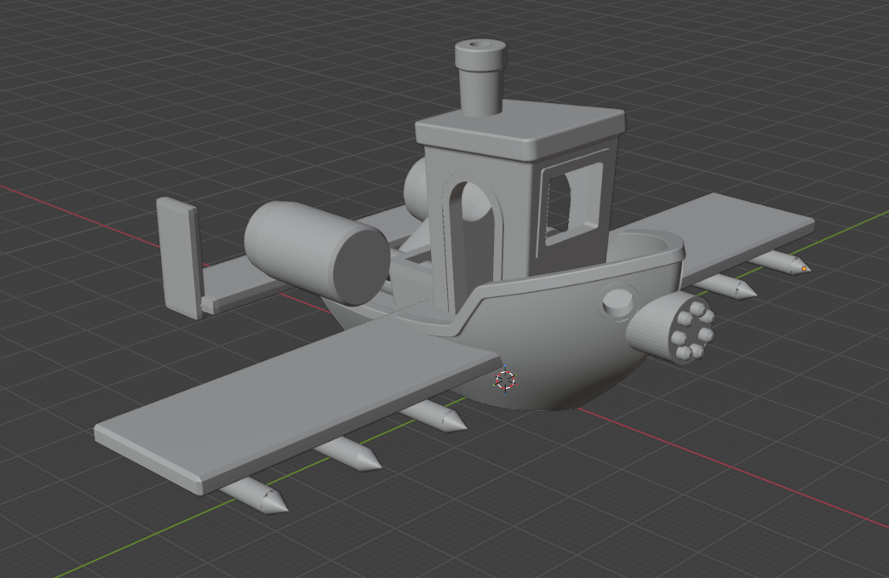Click the vertical tail fin plate
This screenshot has height=578, width=889.
(180, 258)
